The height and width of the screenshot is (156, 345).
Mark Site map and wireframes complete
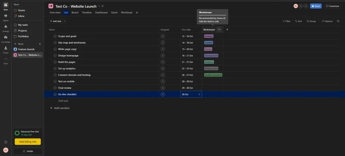click(x=55, y=43)
